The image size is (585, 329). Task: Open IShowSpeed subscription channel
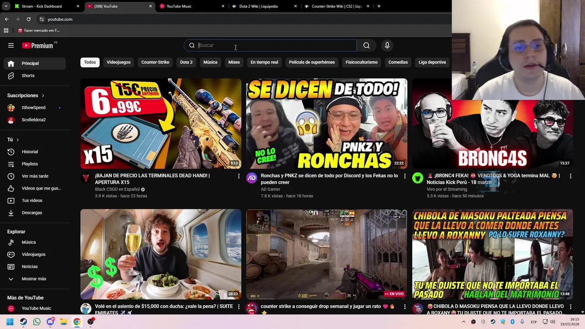(x=35, y=108)
